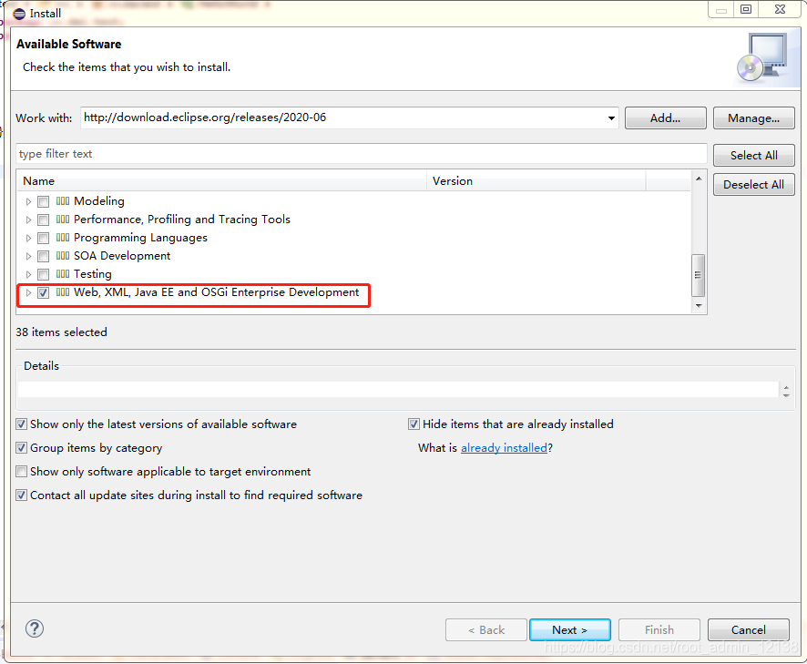Toggle Contact all update sites checkbox

pos(21,495)
